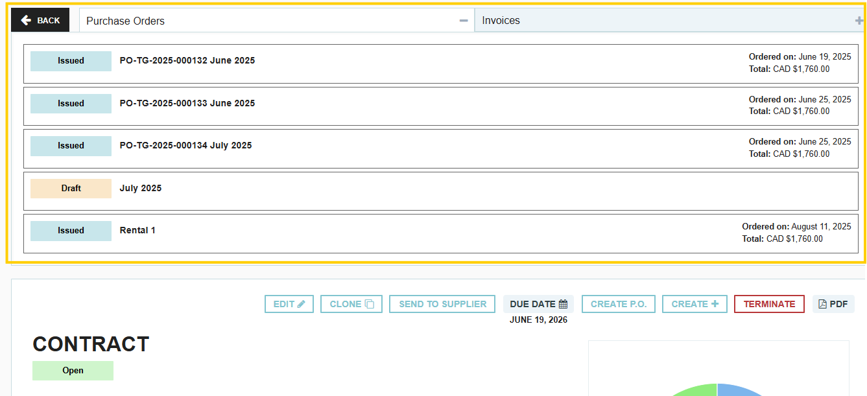This screenshot has height=396, width=867.
Task: Open the Purchase Orders panel header
Action: click(277, 21)
